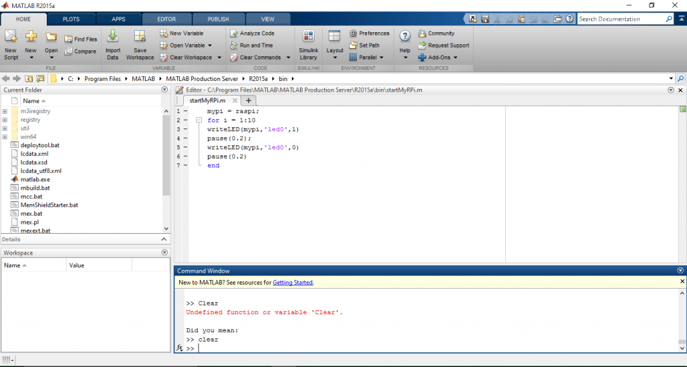The image size is (687, 367).
Task: Click Save Workspace
Action: tap(140, 45)
